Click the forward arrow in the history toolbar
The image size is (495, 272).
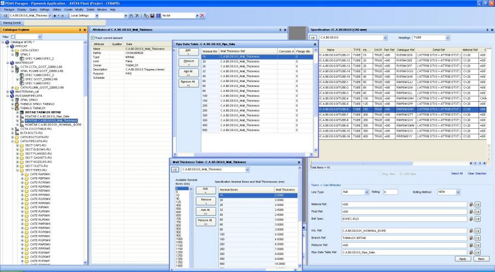(x=63, y=15)
